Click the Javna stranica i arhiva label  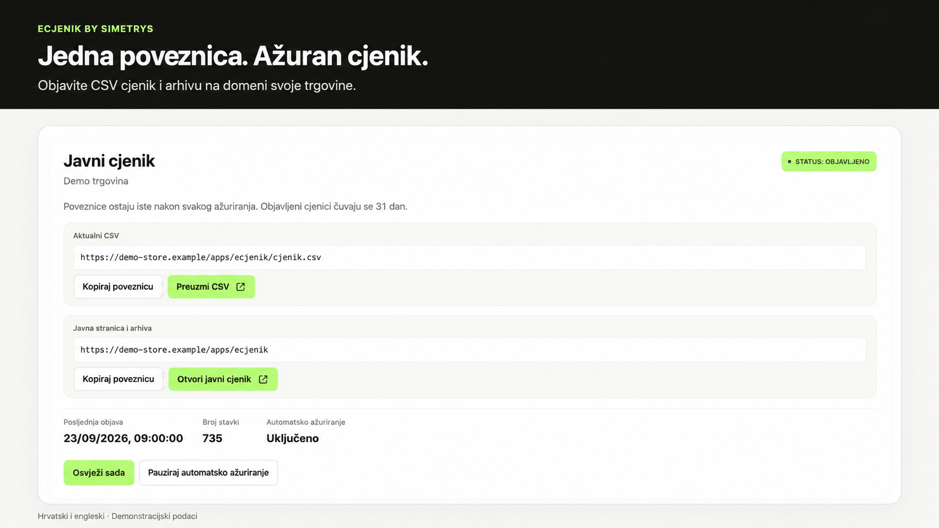(x=112, y=328)
